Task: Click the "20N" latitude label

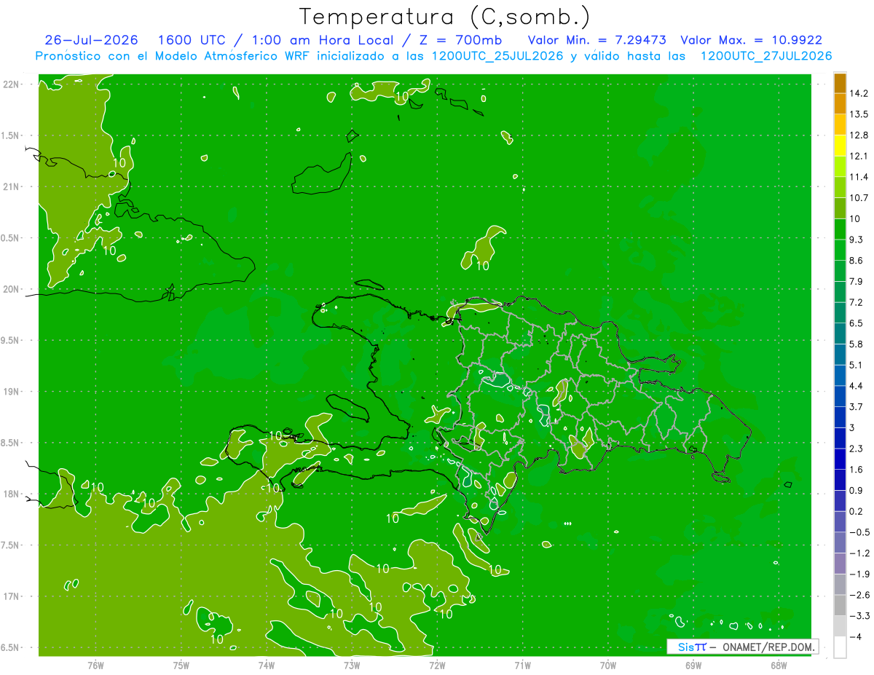Action: 12,289
